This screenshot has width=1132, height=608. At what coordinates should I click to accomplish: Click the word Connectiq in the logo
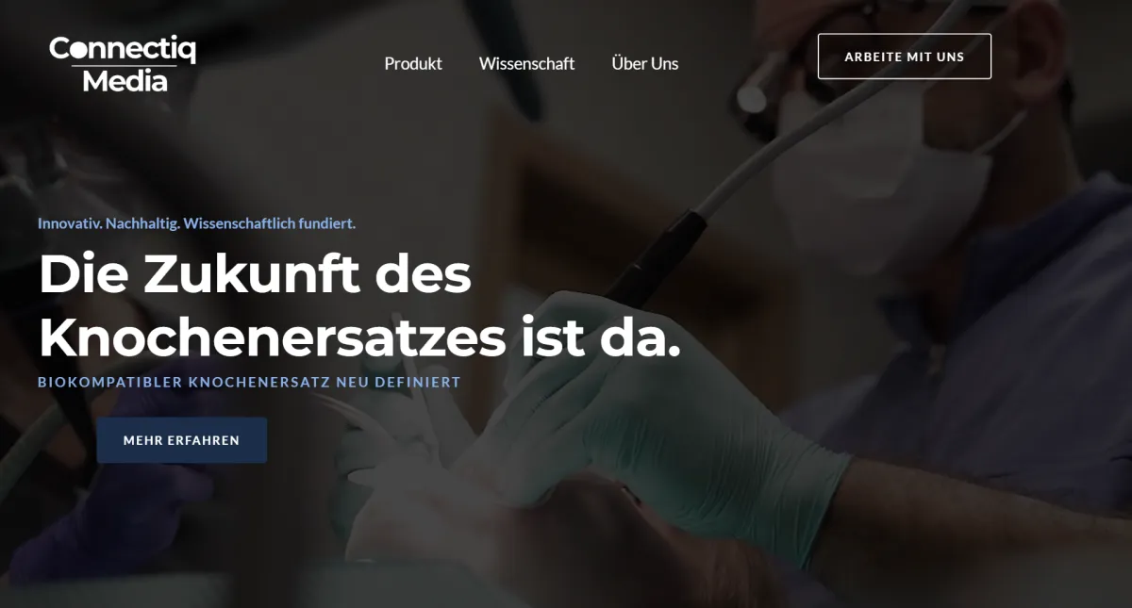(123, 50)
